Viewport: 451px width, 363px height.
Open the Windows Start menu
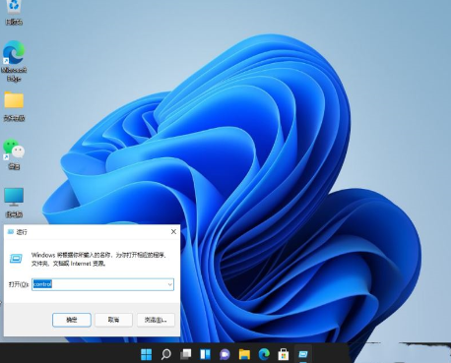(x=146, y=354)
